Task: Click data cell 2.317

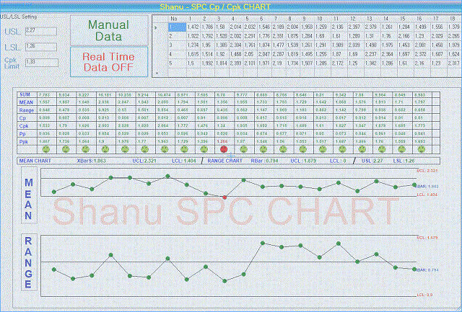Action: pyautogui.click(x=454, y=63)
